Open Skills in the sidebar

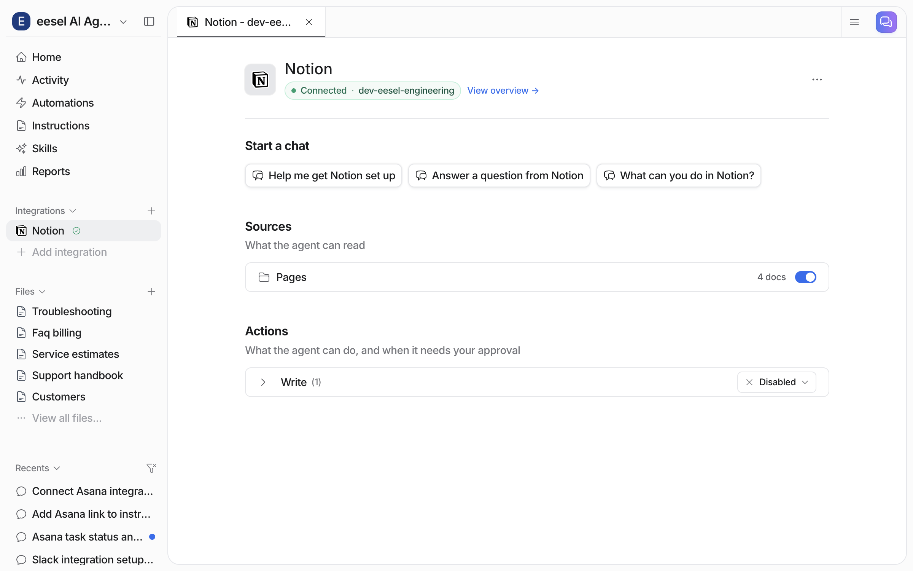coord(84,148)
